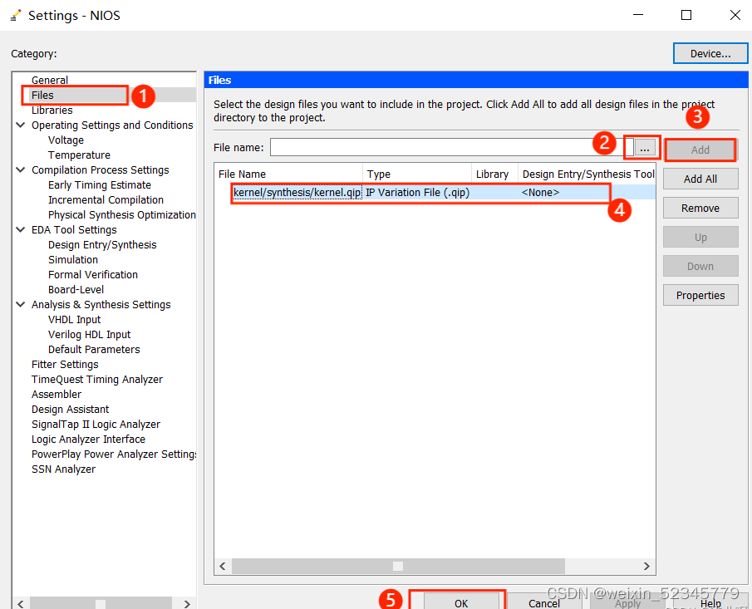Viewport: 752px width, 609px height.
Task: Open PowerPlay Power Analyzer Settings
Action: click(x=114, y=454)
